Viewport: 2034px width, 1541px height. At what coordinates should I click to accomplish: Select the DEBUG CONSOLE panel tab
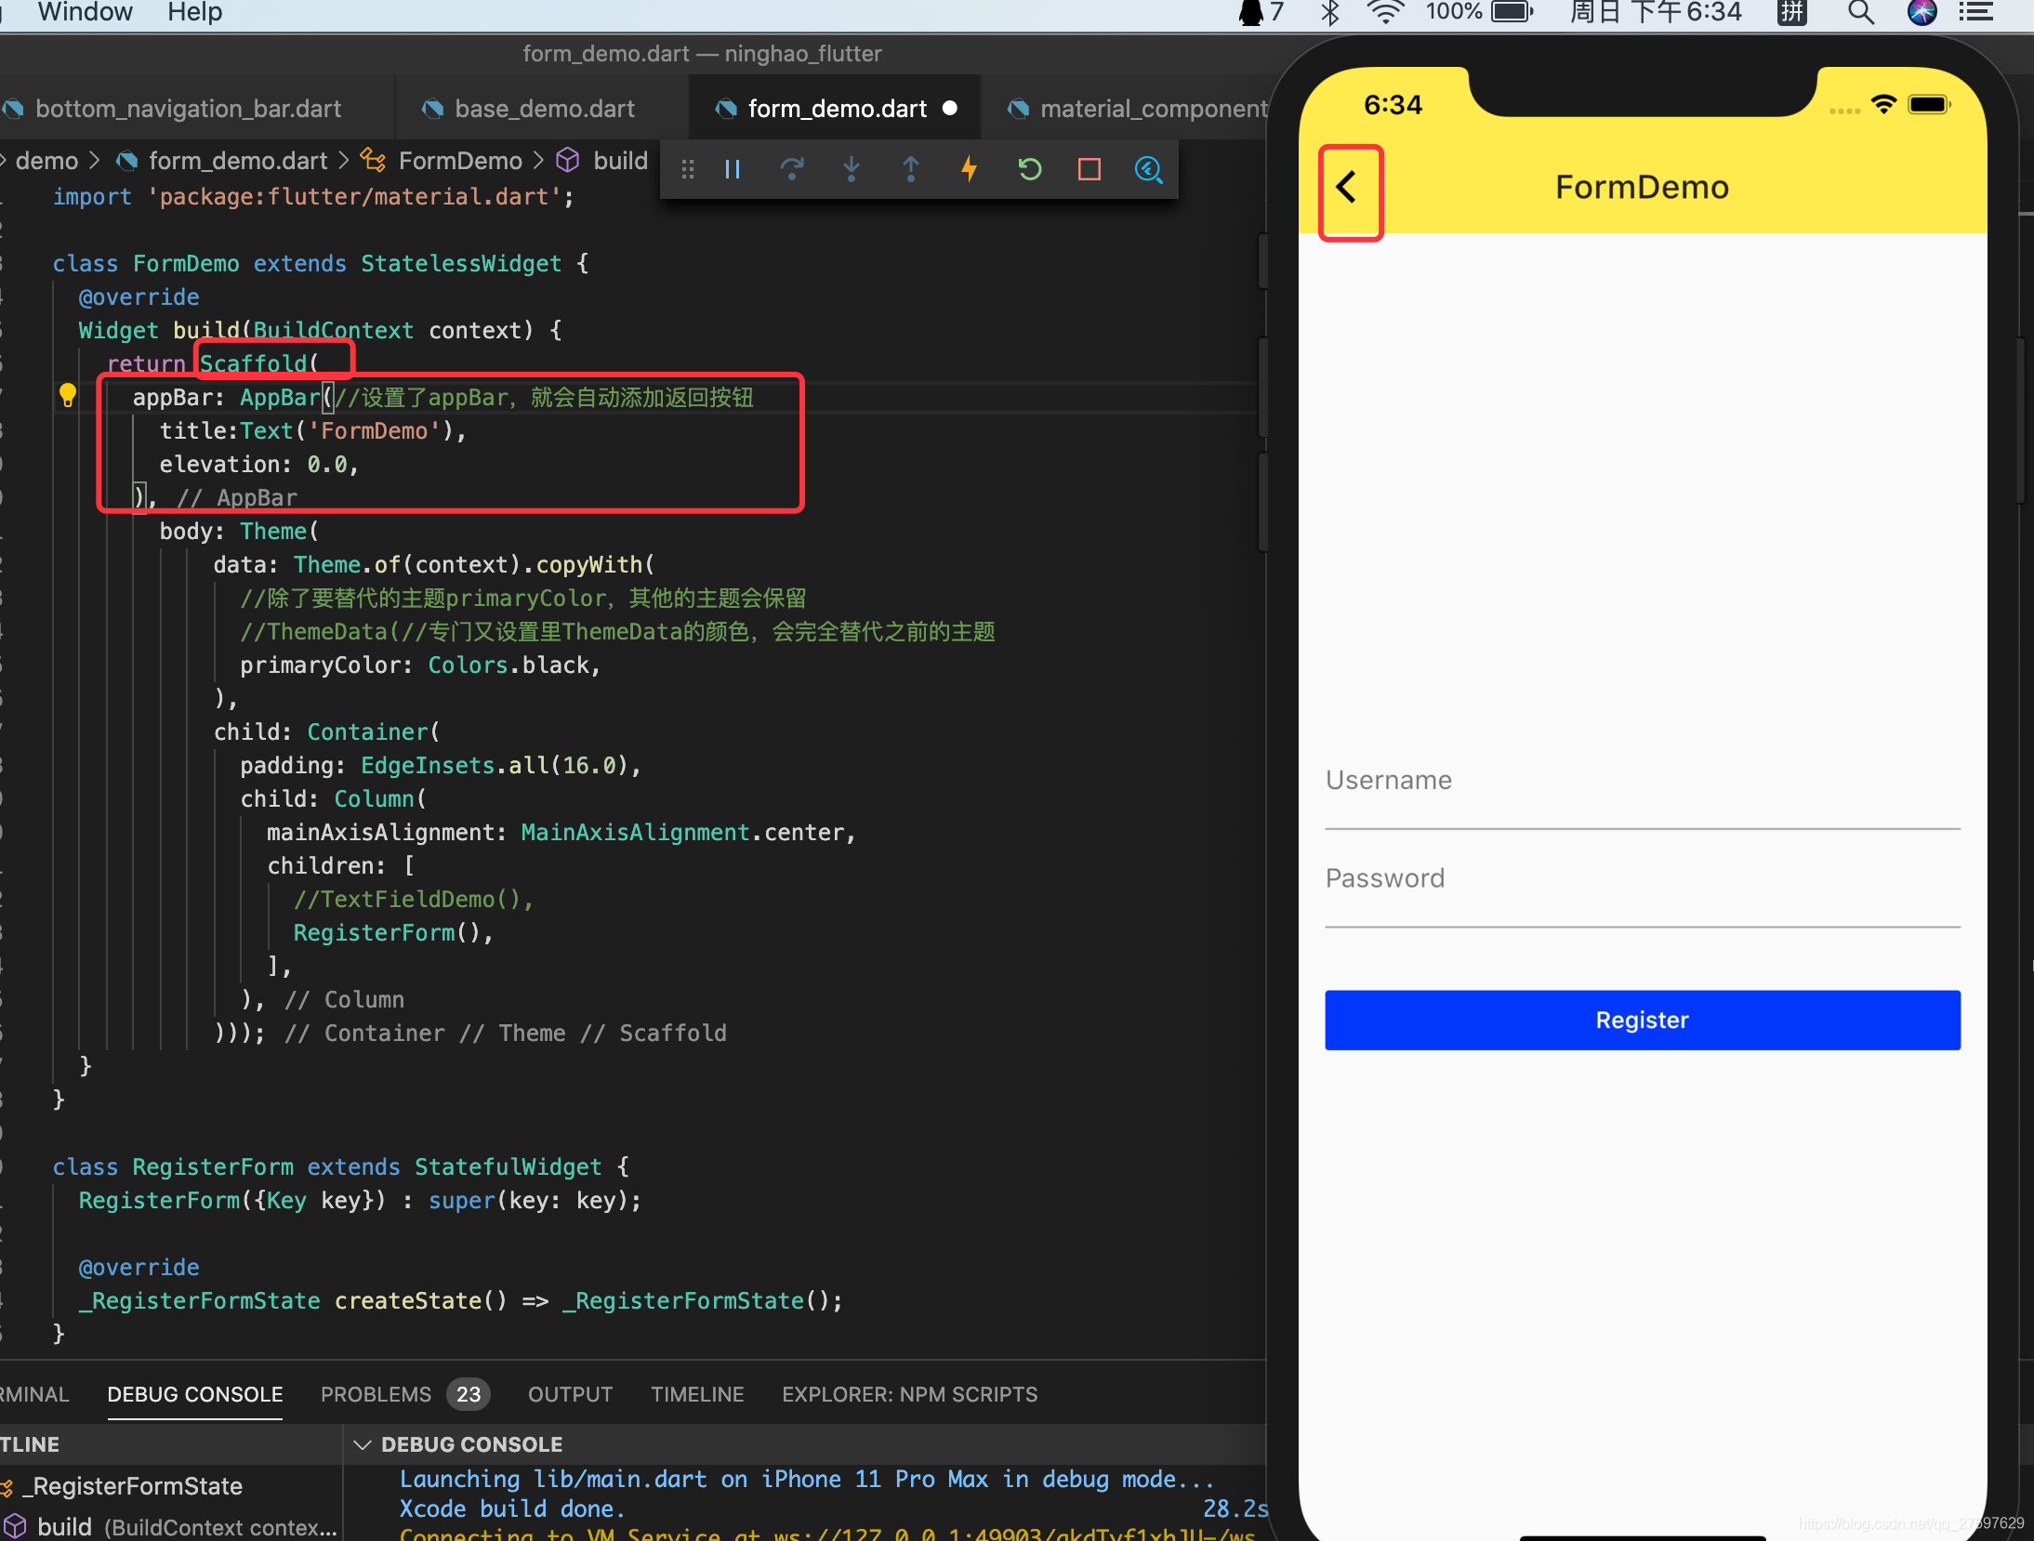point(195,1394)
